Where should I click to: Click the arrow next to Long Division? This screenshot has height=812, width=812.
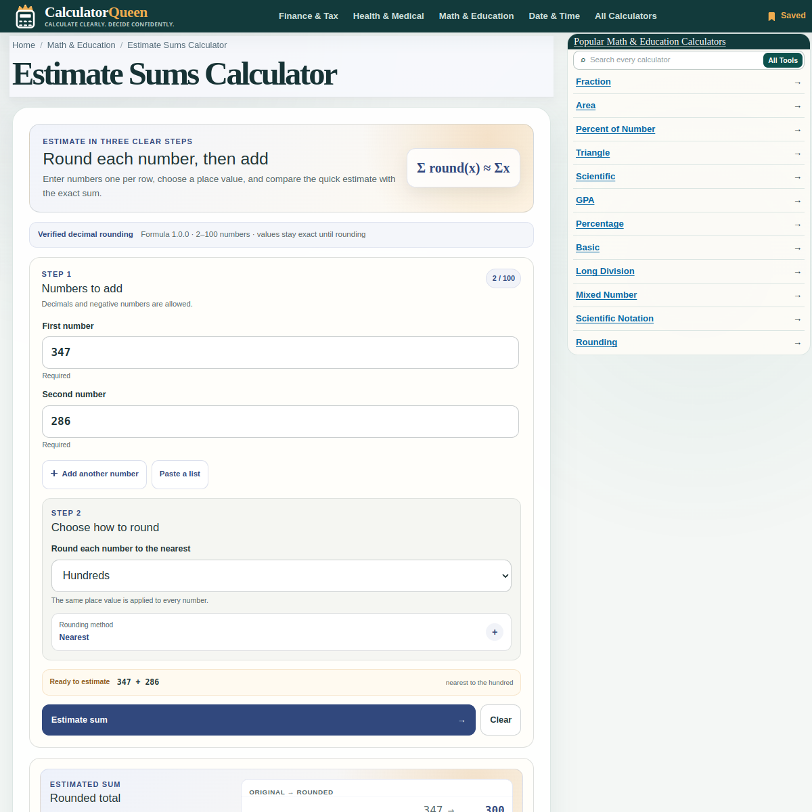click(797, 272)
